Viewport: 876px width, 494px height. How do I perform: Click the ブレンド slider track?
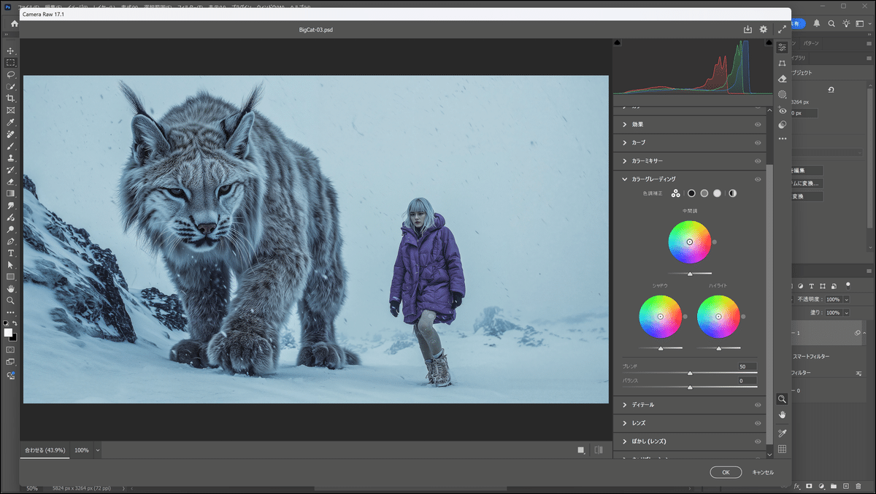(690, 372)
